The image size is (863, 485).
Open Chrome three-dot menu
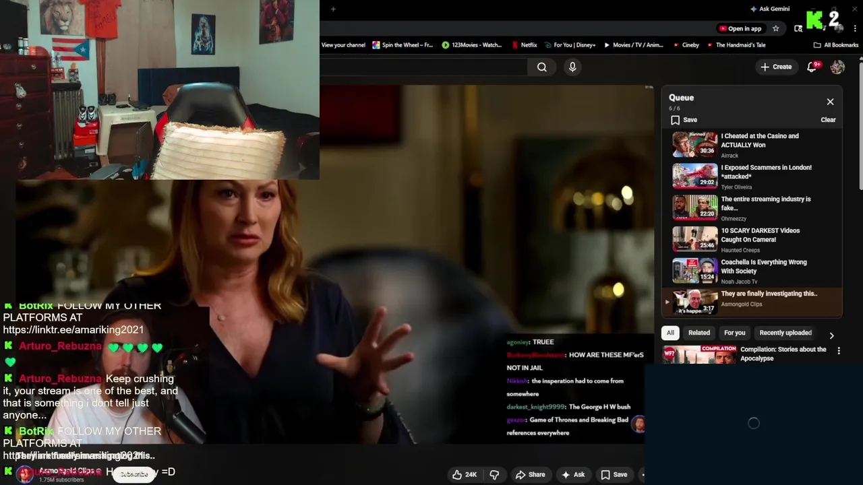(x=855, y=28)
